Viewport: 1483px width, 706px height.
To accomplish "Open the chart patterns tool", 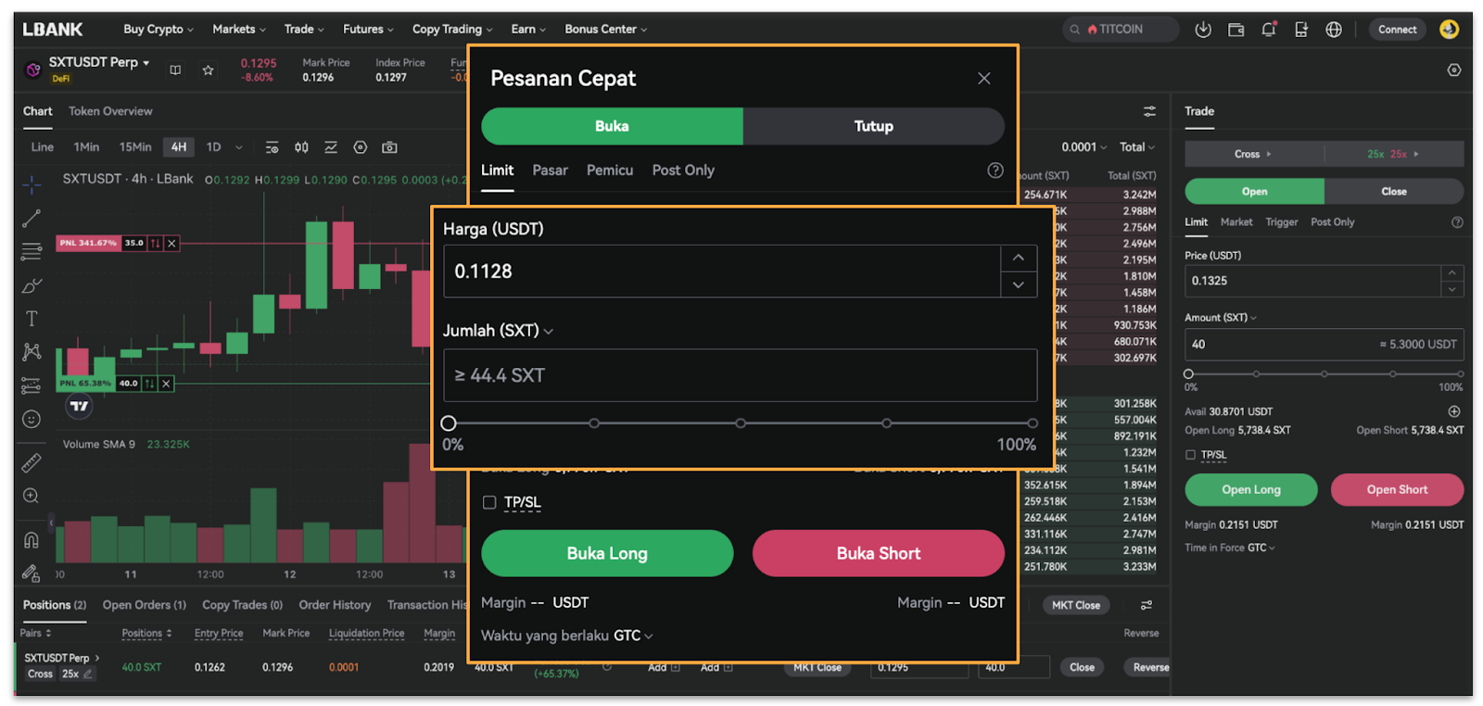I will [x=32, y=352].
